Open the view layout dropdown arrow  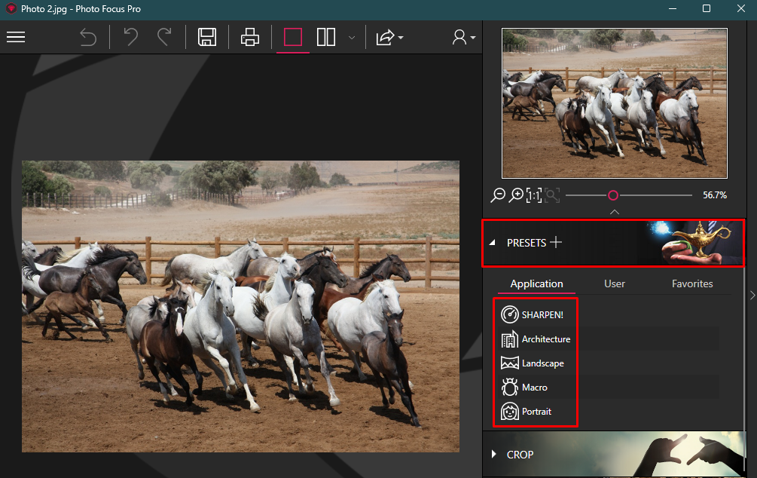(x=352, y=38)
